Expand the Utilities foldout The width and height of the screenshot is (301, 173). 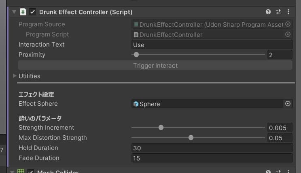[x=15, y=76]
